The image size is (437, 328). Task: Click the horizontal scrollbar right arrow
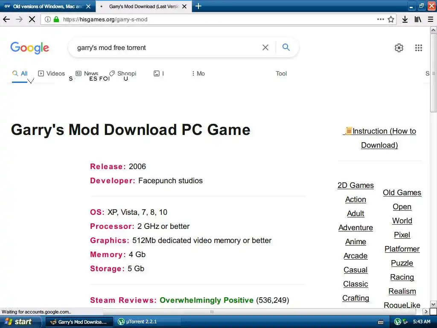pos(426,311)
